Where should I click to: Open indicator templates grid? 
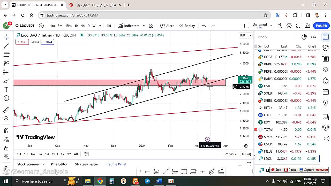(x=151, y=26)
